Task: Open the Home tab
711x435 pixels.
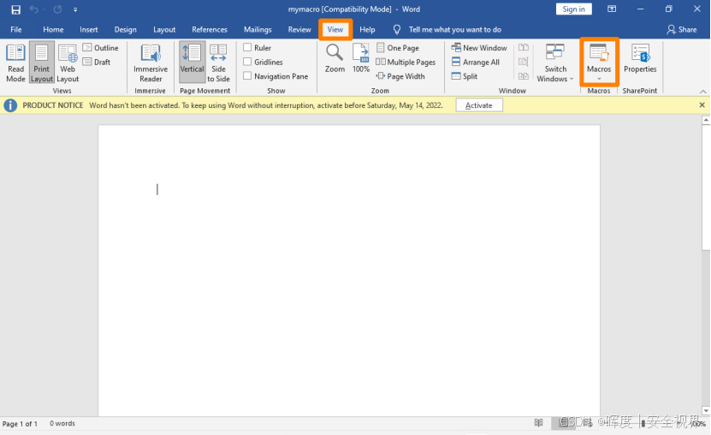Action: click(x=53, y=29)
